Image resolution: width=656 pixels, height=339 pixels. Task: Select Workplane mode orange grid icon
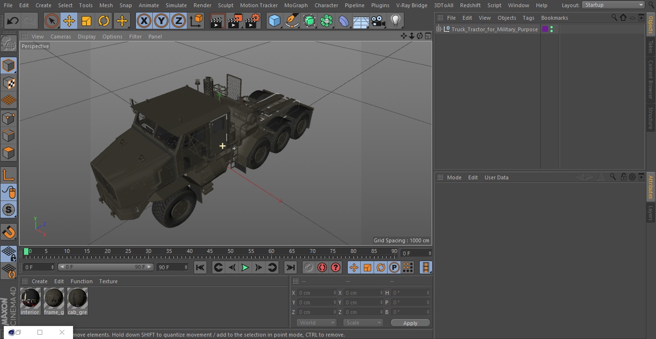tap(9, 100)
